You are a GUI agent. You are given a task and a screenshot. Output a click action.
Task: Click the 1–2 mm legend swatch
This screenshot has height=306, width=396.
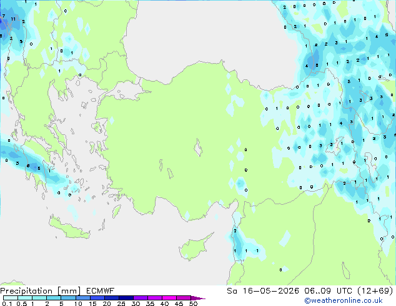(39, 298)
